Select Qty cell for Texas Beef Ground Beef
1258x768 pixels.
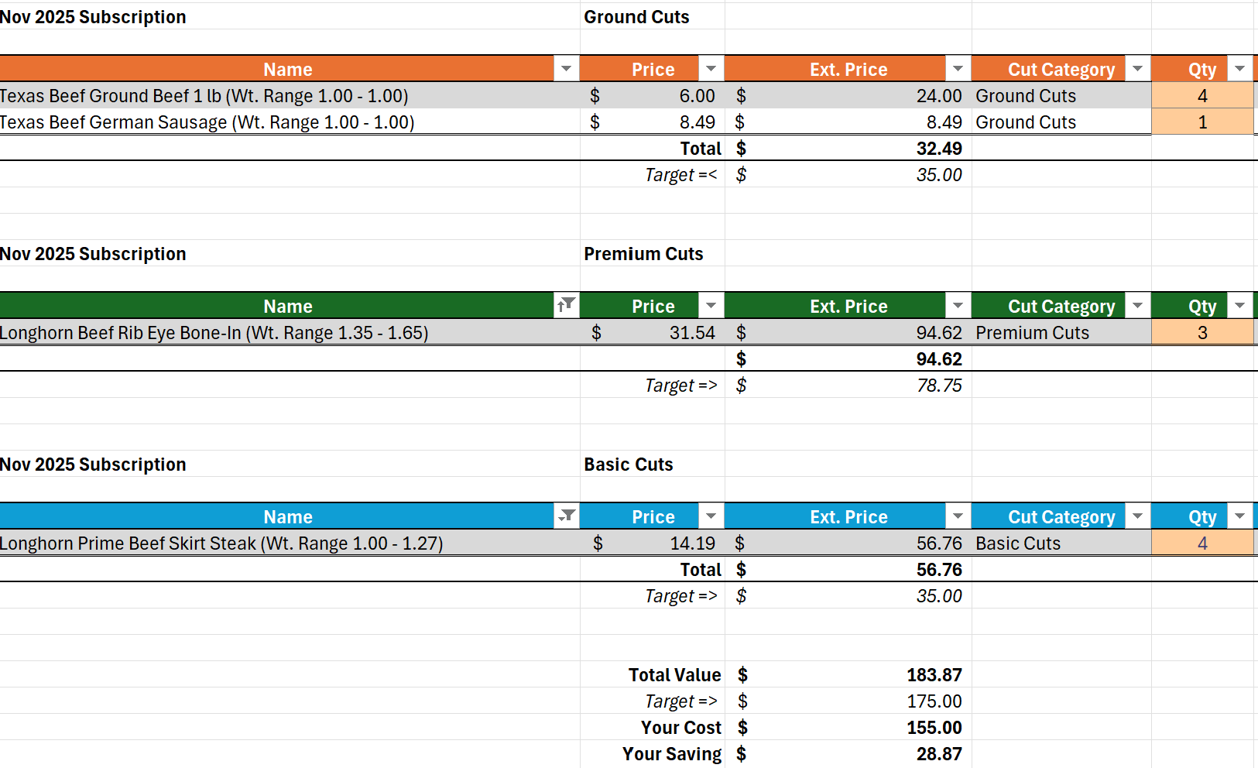(x=1201, y=96)
